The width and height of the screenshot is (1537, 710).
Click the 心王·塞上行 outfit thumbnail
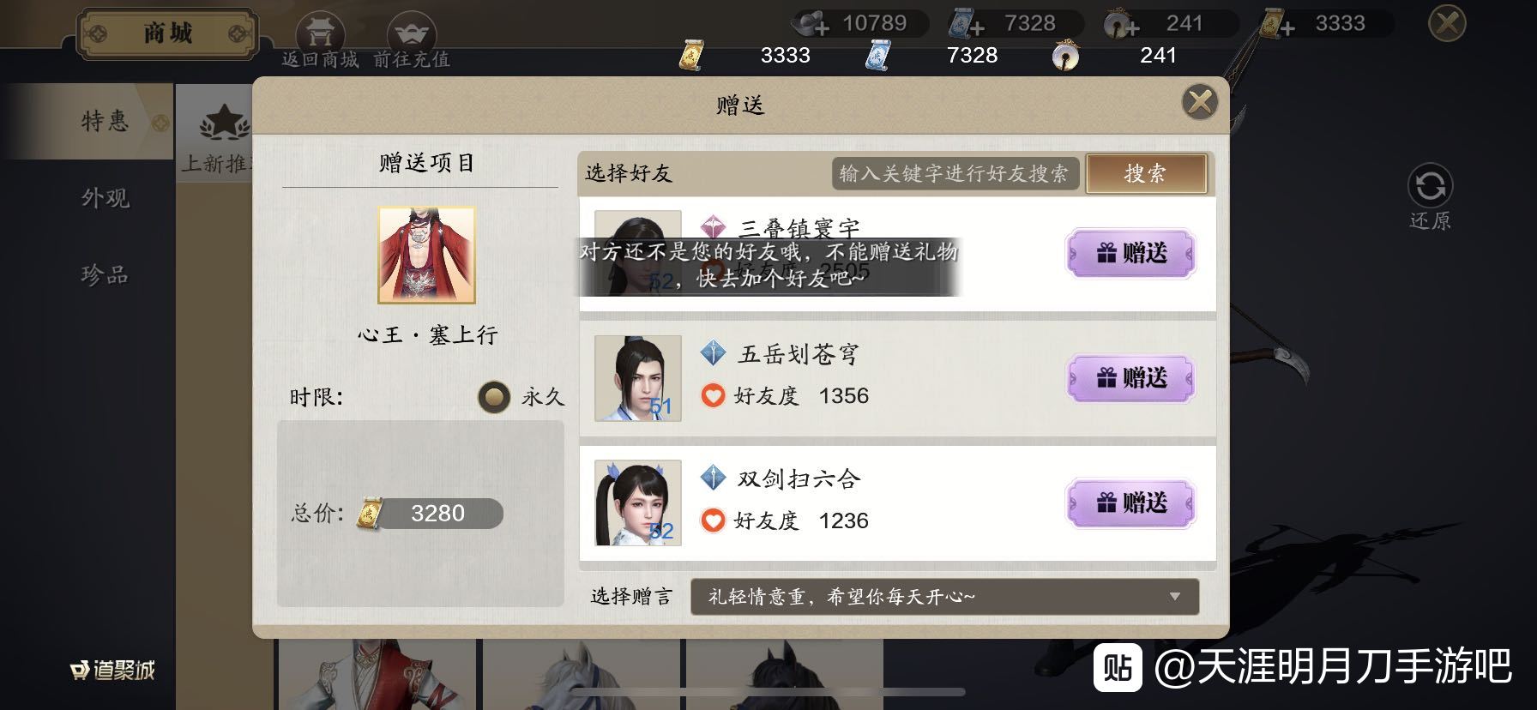(426, 255)
